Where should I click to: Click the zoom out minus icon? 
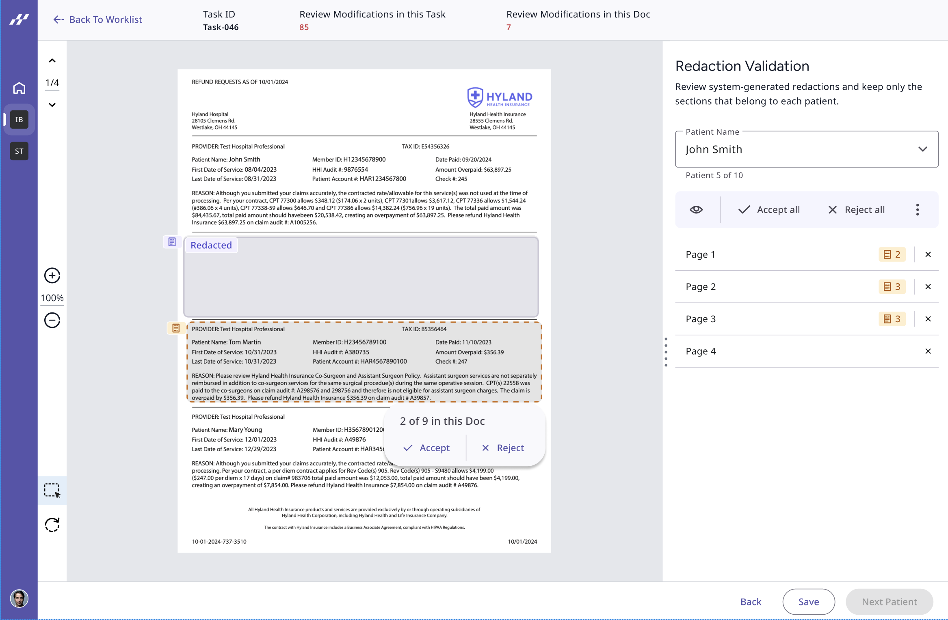(52, 320)
